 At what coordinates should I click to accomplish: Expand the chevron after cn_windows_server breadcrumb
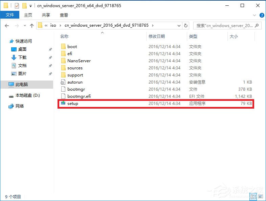click(153, 26)
